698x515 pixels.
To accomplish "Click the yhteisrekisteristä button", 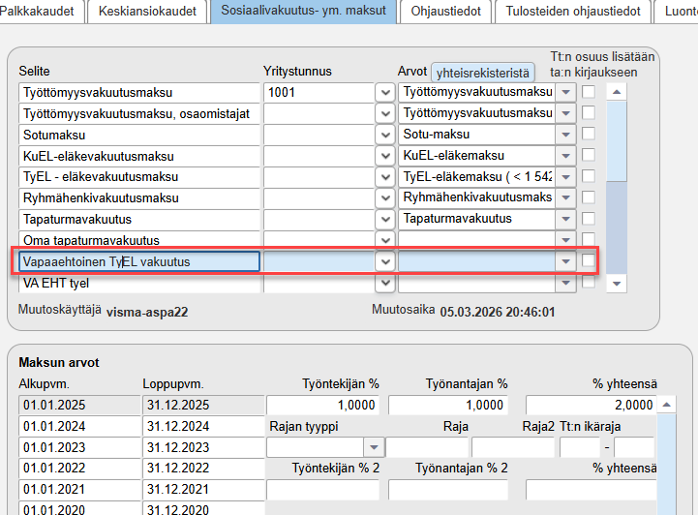I will pos(483,73).
